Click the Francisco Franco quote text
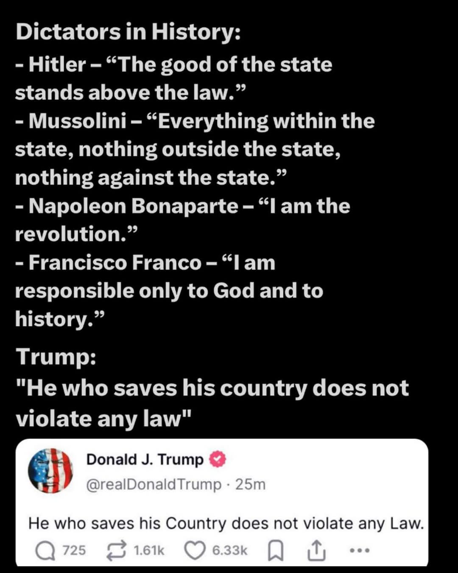The height and width of the screenshot is (573, 458). [x=169, y=291]
